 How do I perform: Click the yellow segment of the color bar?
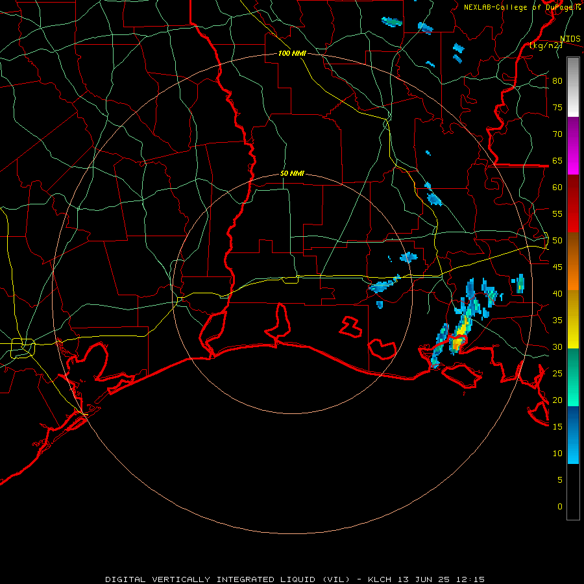coord(573,319)
